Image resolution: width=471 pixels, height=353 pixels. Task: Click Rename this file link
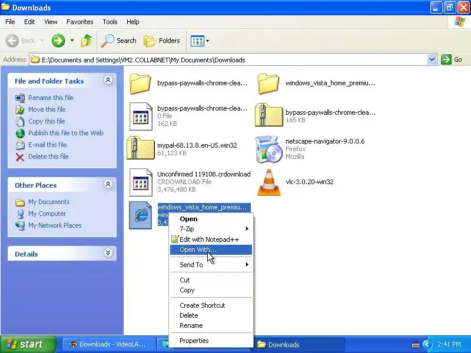coord(51,98)
